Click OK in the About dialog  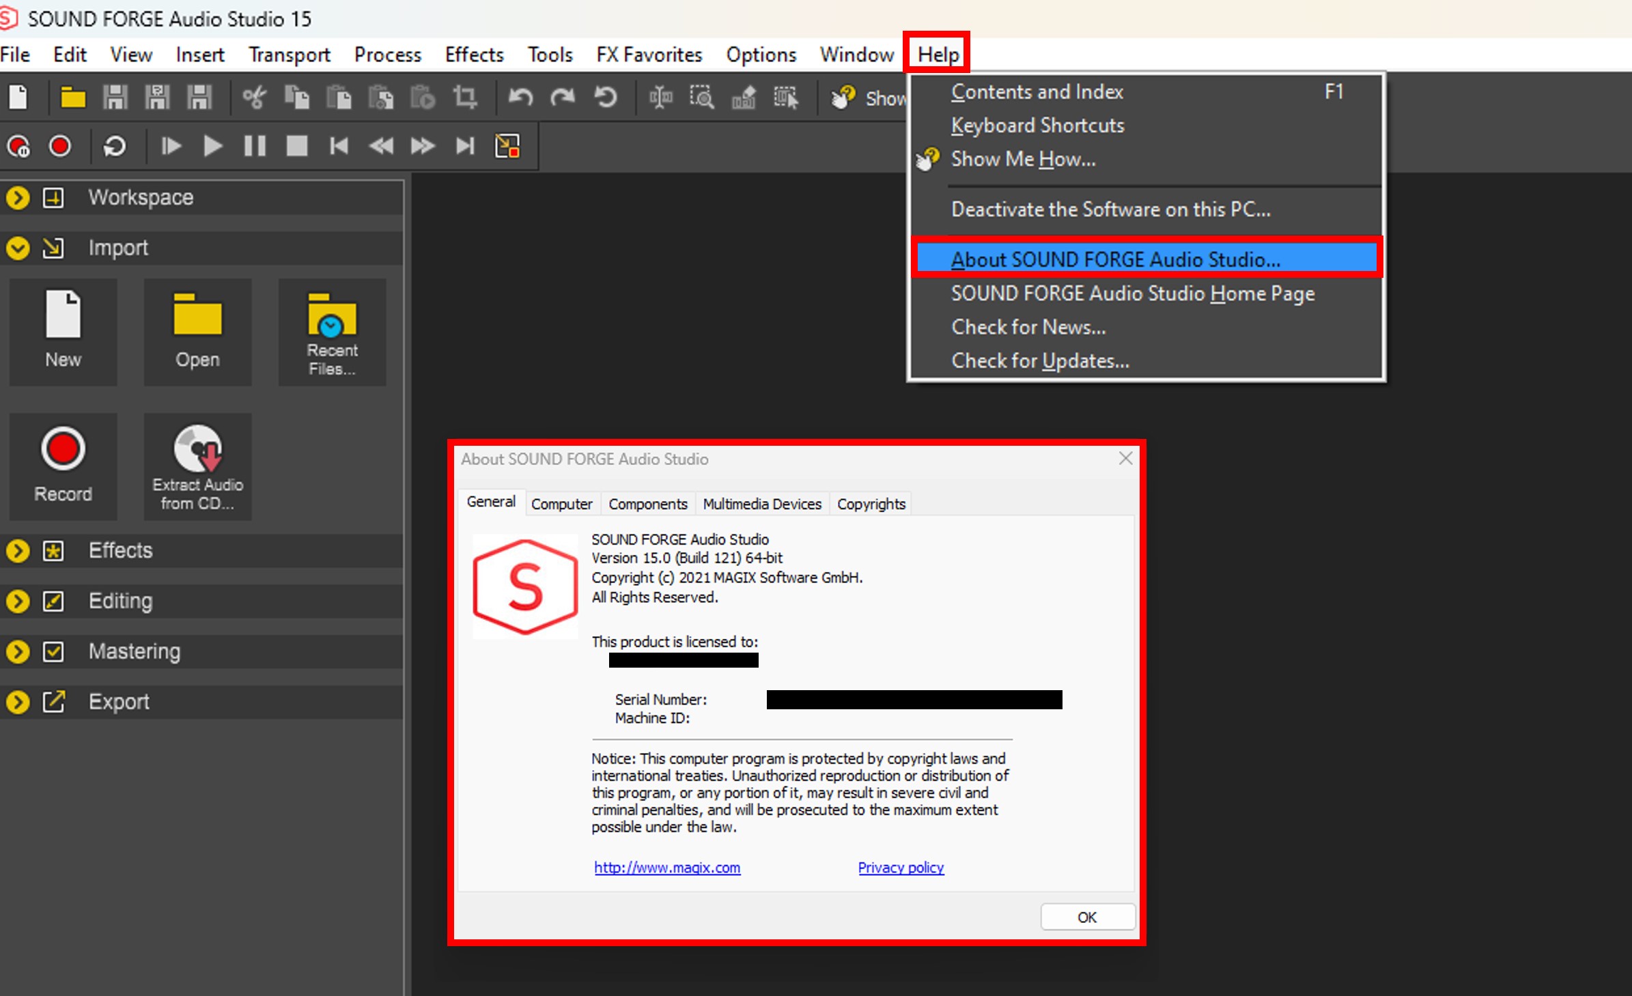pyautogui.click(x=1087, y=917)
